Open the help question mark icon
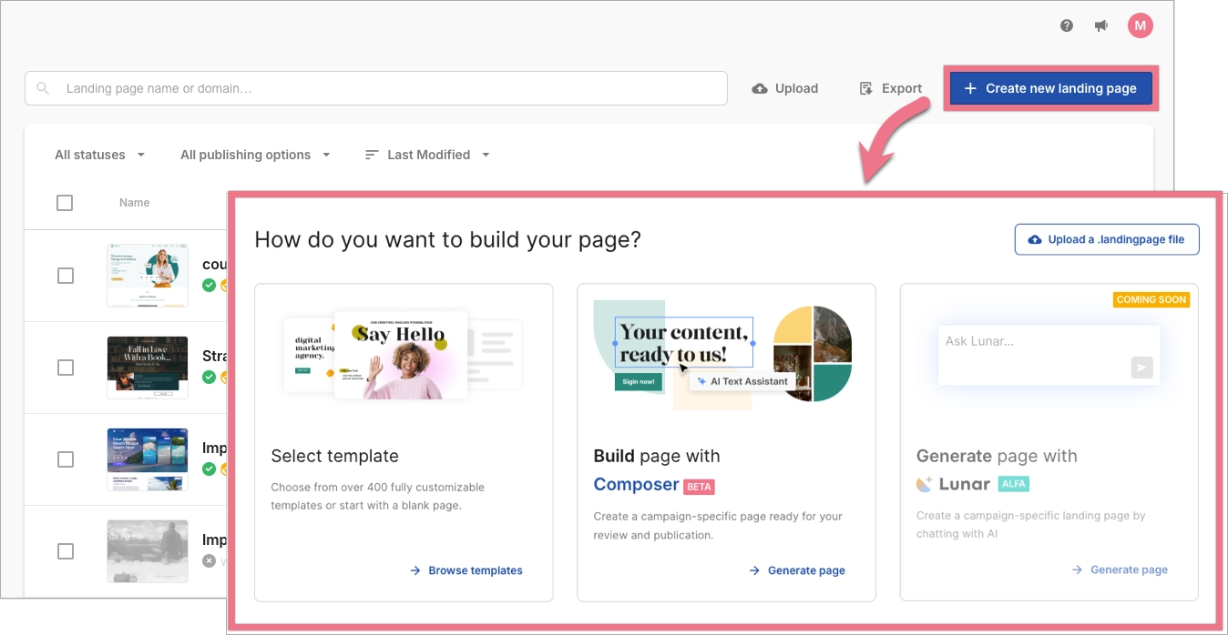 click(1066, 25)
